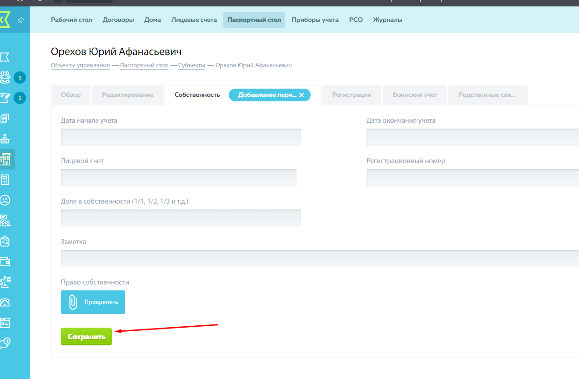The width and height of the screenshot is (579, 379).
Task: Select the Собственность tab
Action: tap(197, 95)
